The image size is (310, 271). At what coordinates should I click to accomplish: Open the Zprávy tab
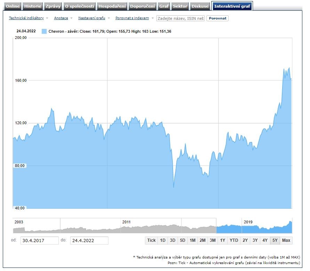(x=53, y=6)
